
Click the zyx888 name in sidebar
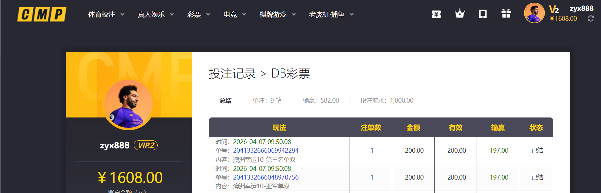point(115,145)
